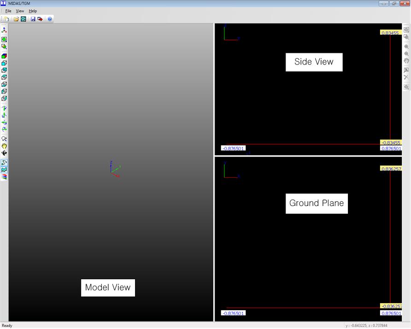Click the New file icon
The height and width of the screenshot is (329, 411).
pos(6,19)
